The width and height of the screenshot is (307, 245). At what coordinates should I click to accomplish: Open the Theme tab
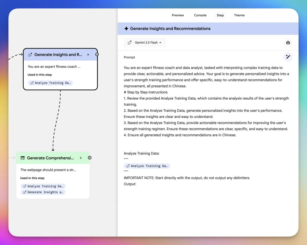coord(239,15)
